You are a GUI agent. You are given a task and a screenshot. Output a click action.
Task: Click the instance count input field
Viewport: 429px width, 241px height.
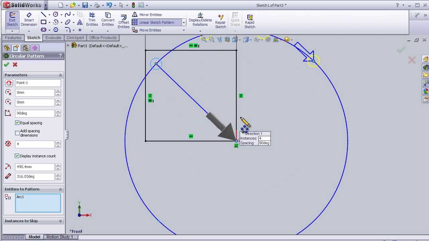35,144
